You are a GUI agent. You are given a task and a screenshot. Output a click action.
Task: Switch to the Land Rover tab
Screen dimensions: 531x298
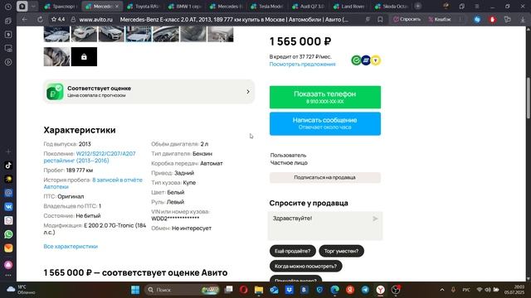(x=350, y=7)
